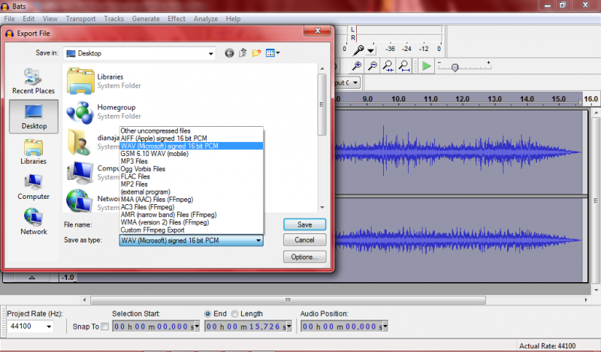Click the Back navigation icon in Export dialog
This screenshot has height=352, width=601.
(230, 53)
